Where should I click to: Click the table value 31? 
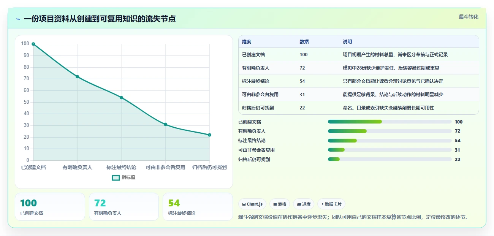302,95
